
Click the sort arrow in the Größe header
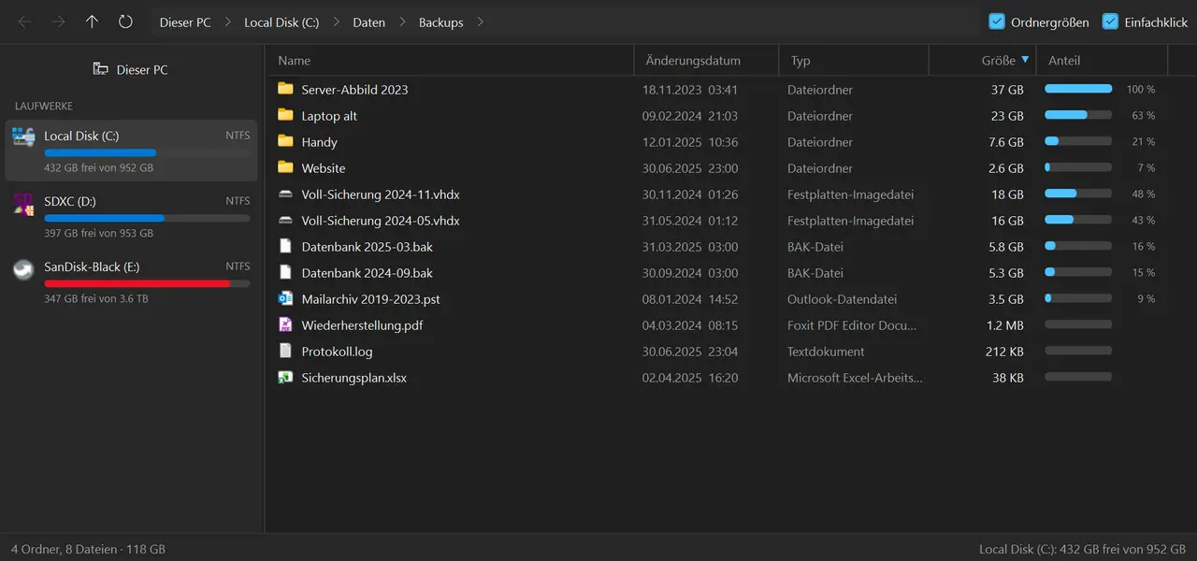pyautogui.click(x=1025, y=60)
